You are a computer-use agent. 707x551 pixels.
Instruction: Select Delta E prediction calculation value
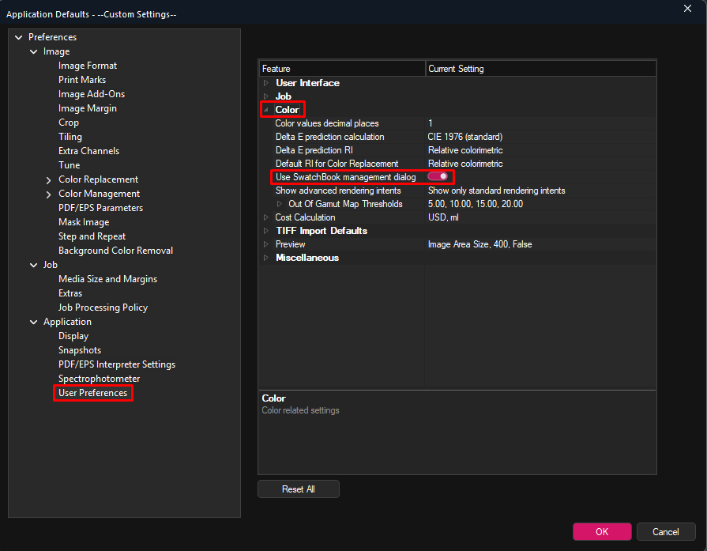pos(465,137)
